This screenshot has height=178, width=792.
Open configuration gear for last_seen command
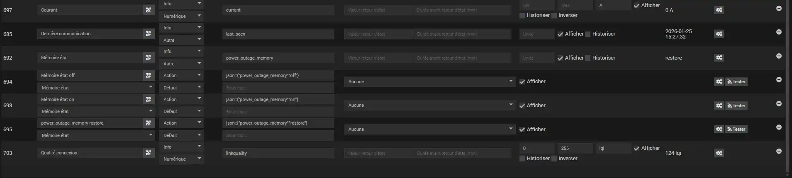point(719,34)
